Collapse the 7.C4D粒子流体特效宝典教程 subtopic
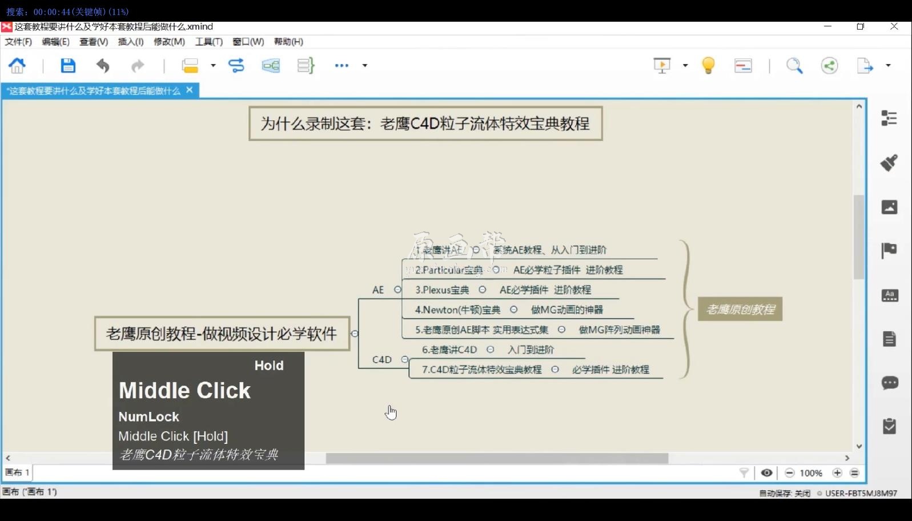 (x=555, y=370)
